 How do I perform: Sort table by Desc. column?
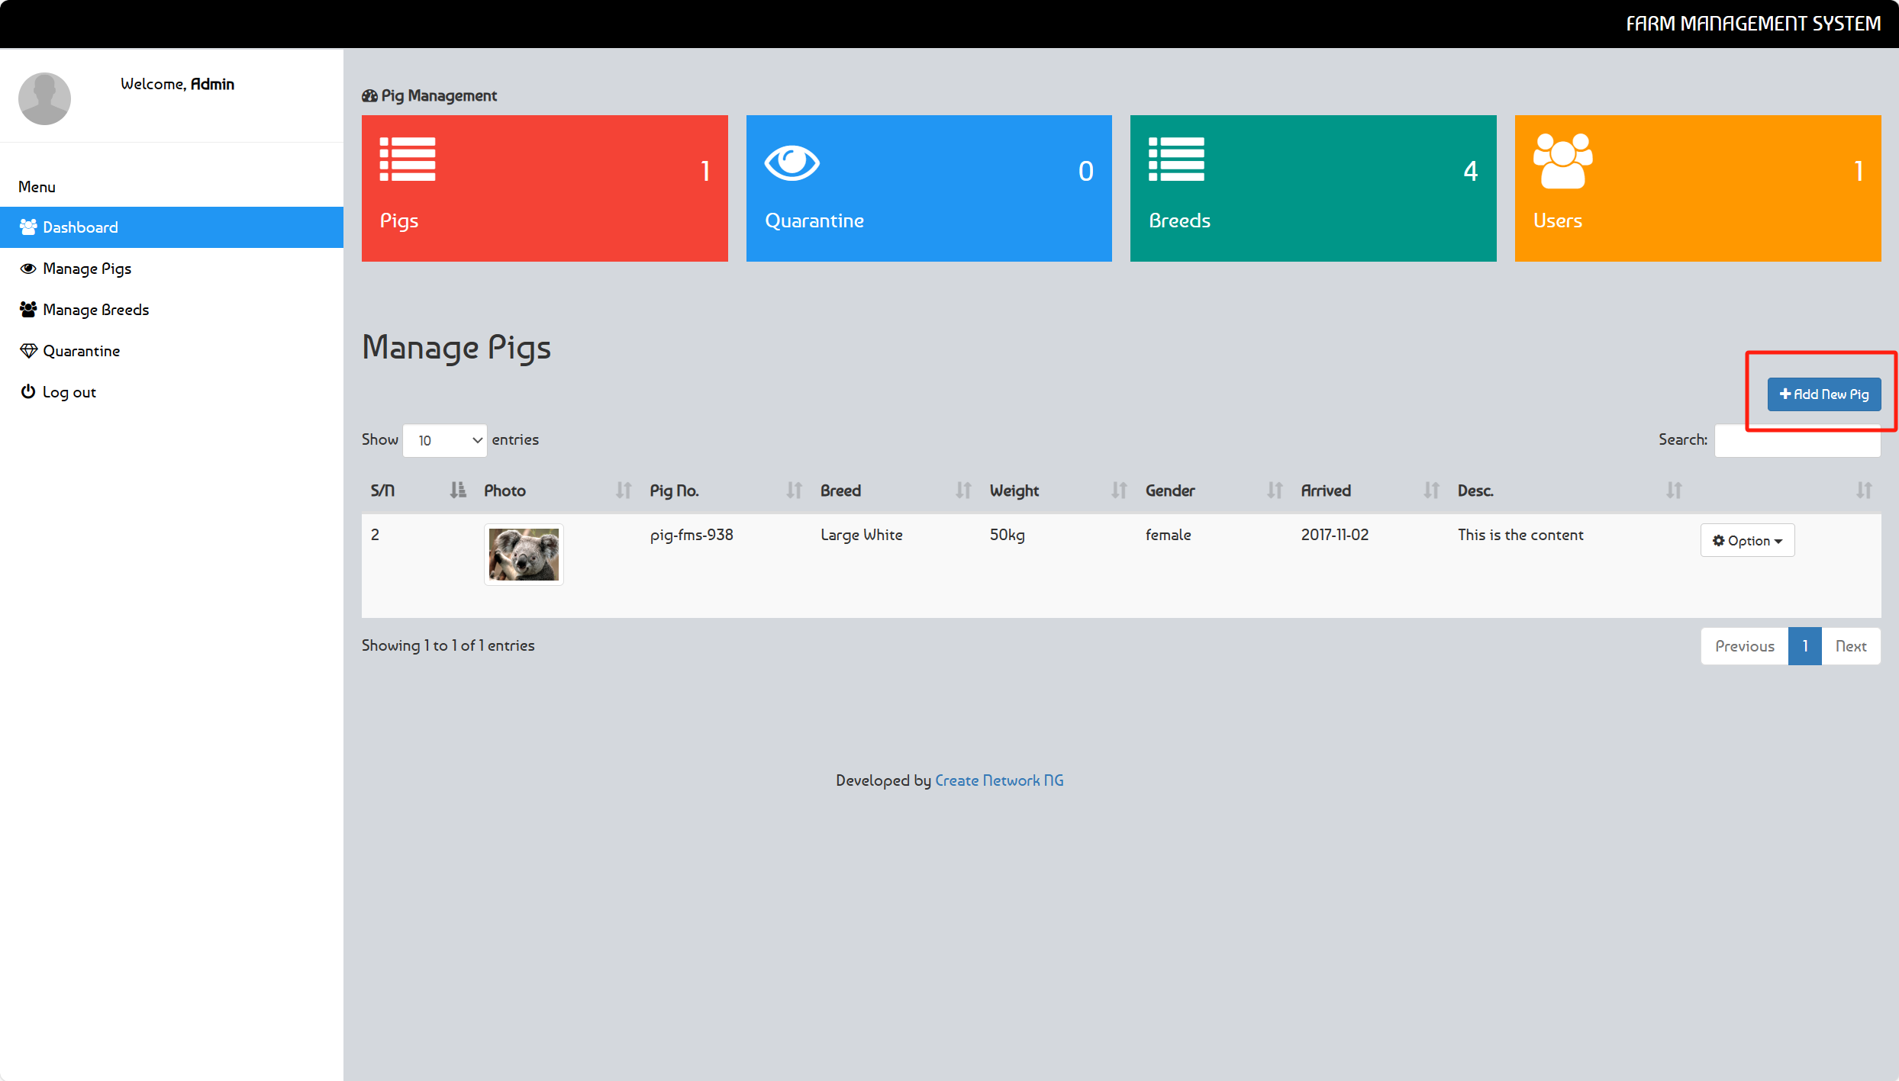pyautogui.click(x=1570, y=491)
